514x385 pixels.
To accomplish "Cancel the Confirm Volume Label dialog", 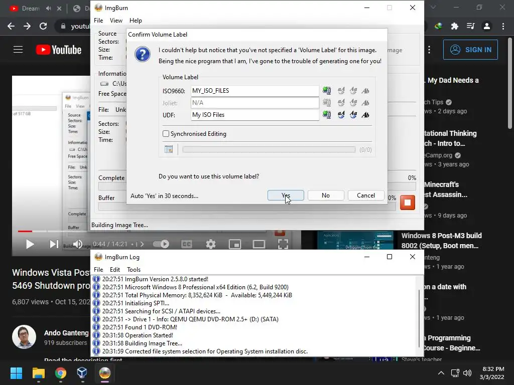I will [x=365, y=196].
